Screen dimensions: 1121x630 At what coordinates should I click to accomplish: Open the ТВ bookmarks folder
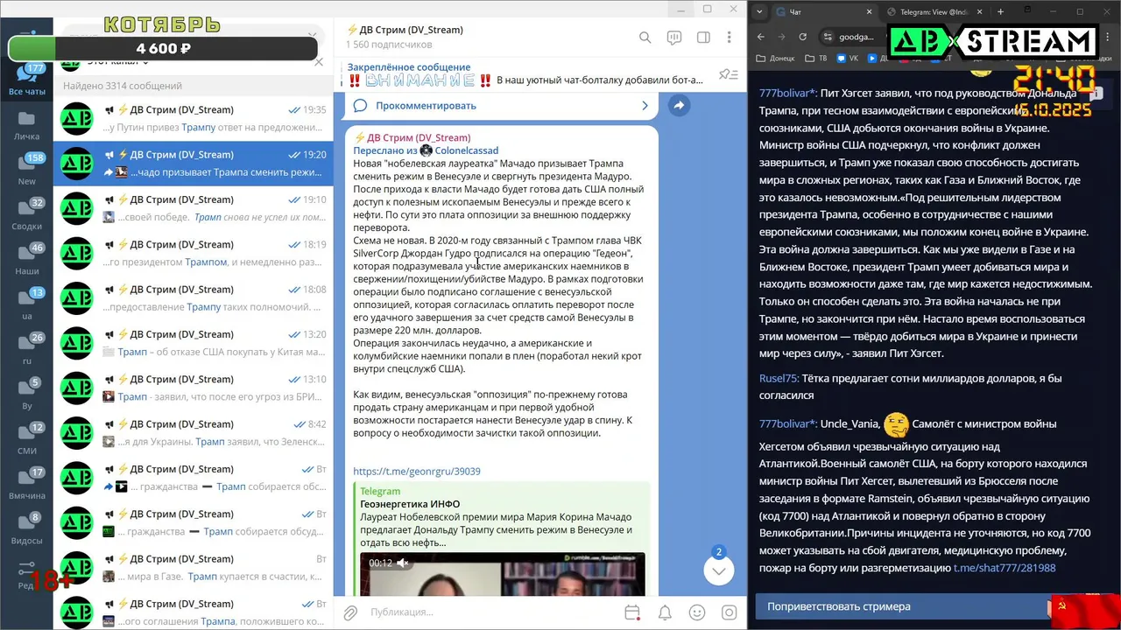(816, 59)
